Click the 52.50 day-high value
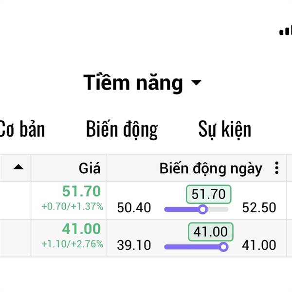292x292 pixels. tap(259, 208)
